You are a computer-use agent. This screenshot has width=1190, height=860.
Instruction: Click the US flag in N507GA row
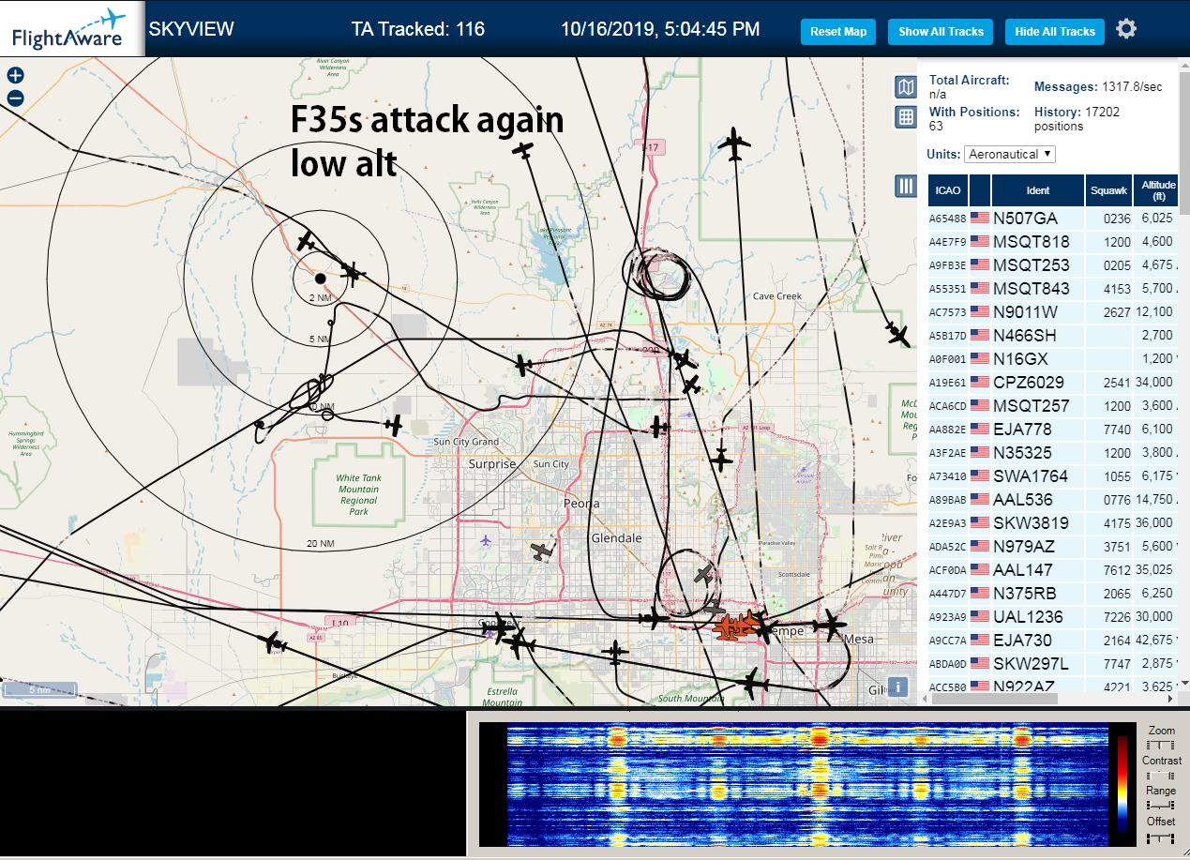point(980,218)
